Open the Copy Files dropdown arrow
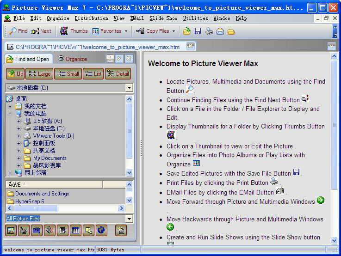 [174, 31]
